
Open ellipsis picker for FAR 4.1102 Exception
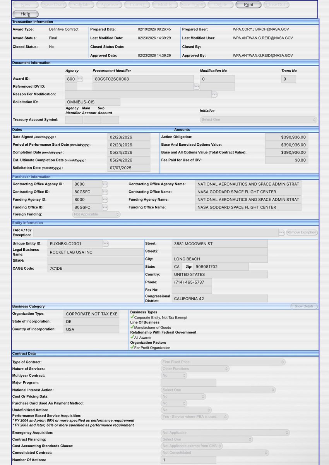pyautogui.click(x=282, y=232)
